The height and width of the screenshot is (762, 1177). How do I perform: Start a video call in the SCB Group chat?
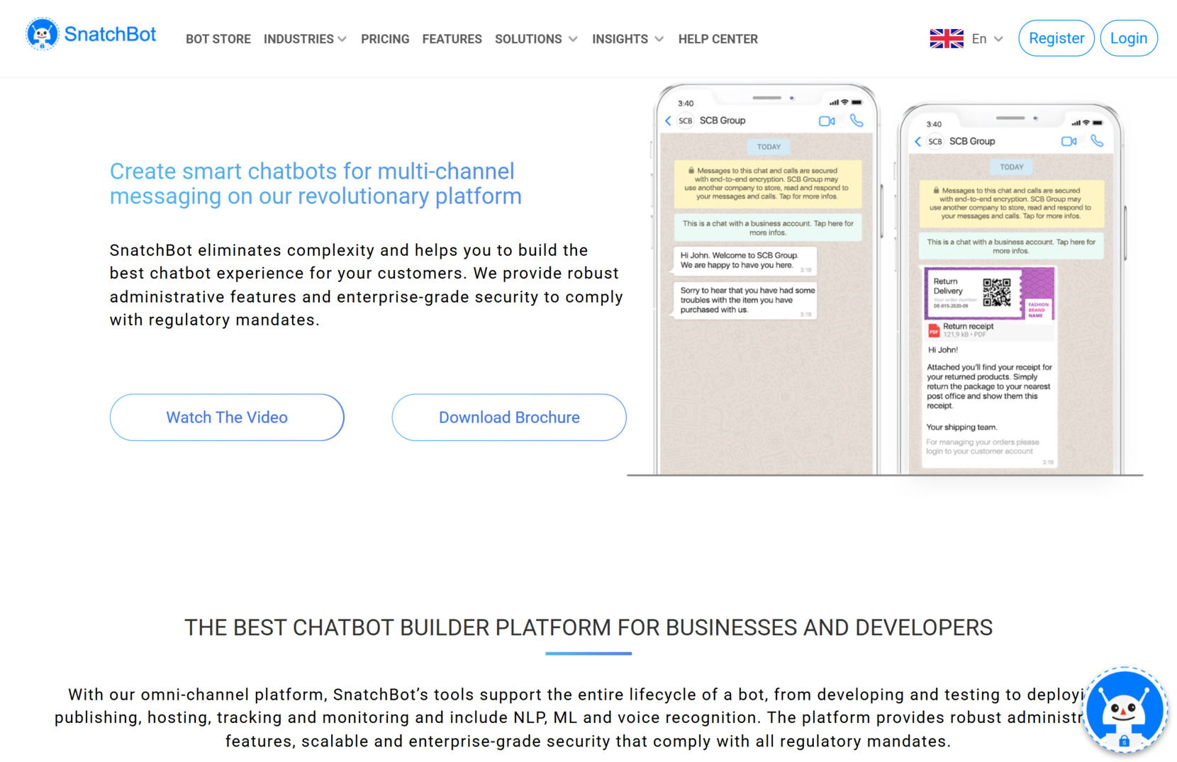click(827, 121)
